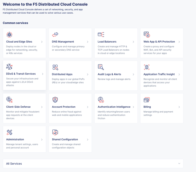Click the Application Traffic Insight fingerprint icon
The image size is (196, 172).
pos(147,67)
